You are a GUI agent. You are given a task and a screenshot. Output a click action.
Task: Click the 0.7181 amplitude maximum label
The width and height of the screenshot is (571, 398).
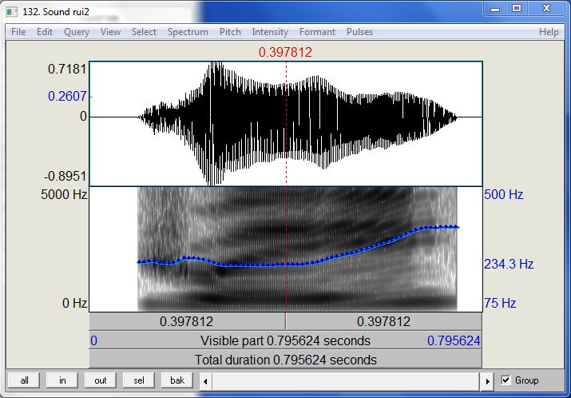(x=67, y=69)
